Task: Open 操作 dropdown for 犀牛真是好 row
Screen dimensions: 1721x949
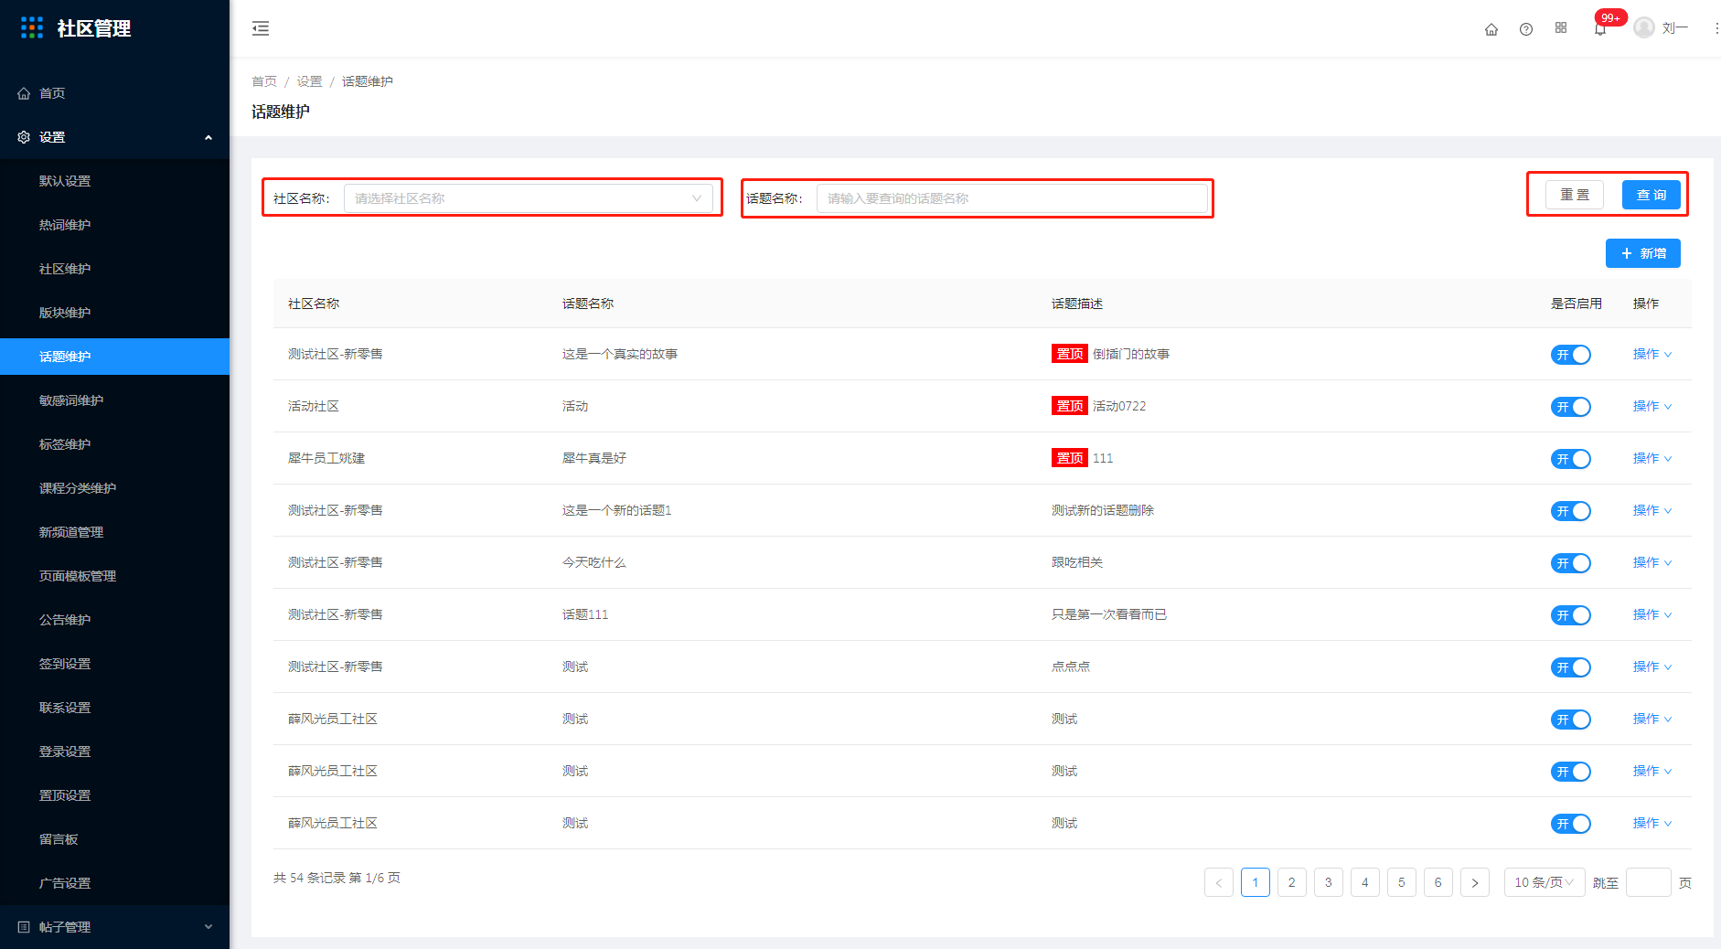Action: point(1652,458)
